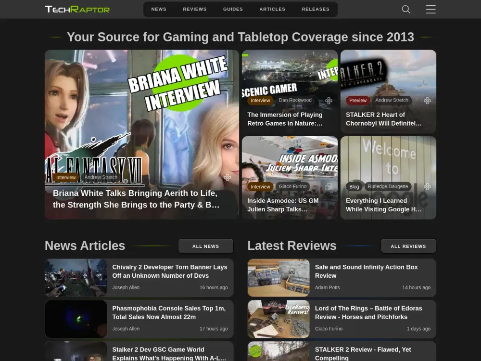This screenshot has height=361, width=481.
Task: Open Chivalry 2 Developer Torn Banner article
Action: coord(169,271)
